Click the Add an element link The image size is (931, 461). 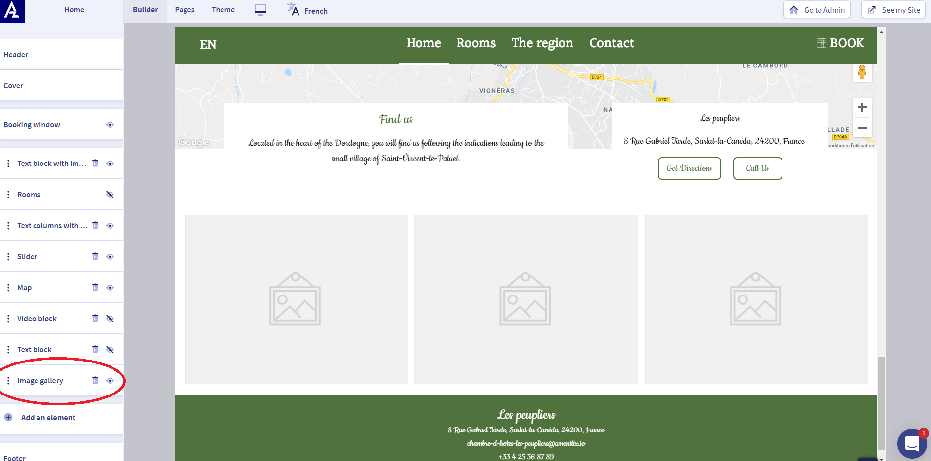click(x=48, y=418)
